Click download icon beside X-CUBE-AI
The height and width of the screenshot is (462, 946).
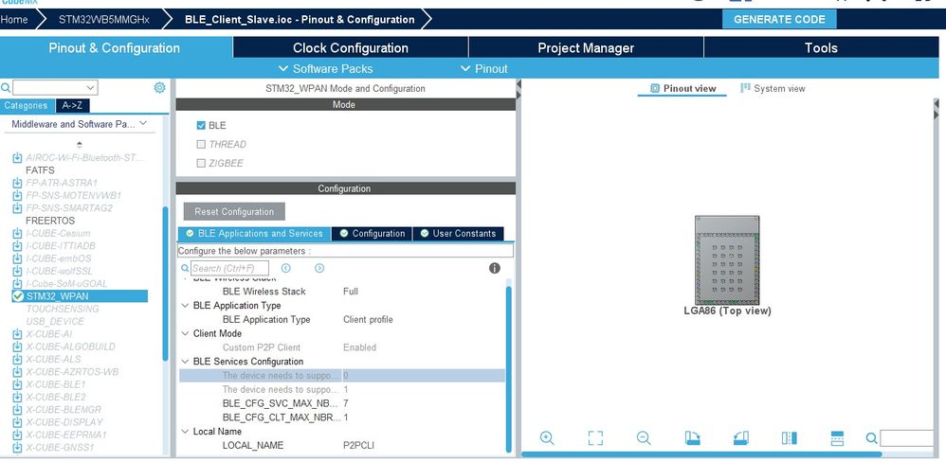(17, 334)
